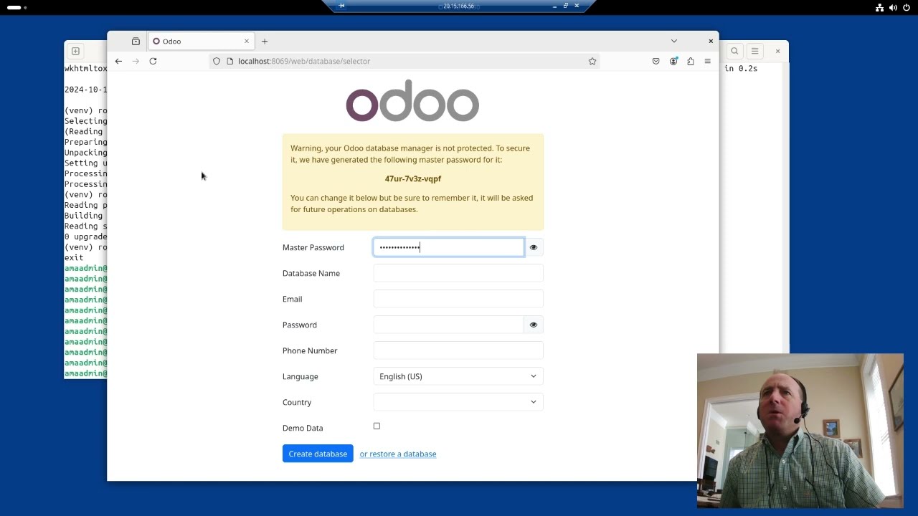This screenshot has height=516, width=918.
Task: Reload the page with the refresh icon
Action: pos(153,61)
